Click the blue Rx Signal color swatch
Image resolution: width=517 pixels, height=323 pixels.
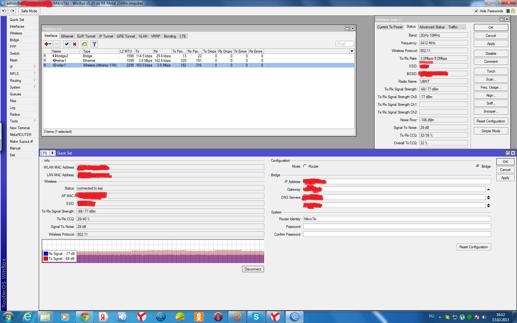(x=46, y=254)
